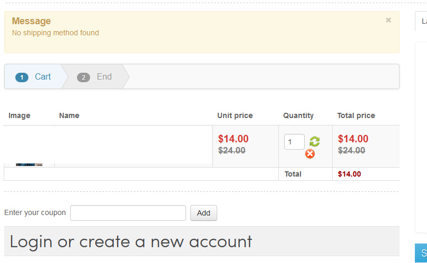Click the green refresh quantity icon

click(x=315, y=141)
